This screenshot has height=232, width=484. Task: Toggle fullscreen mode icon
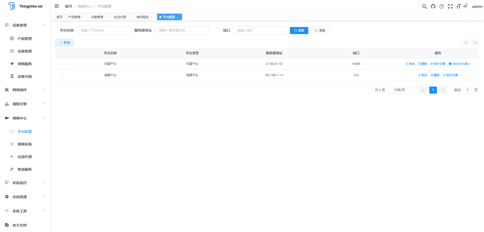pos(450,7)
